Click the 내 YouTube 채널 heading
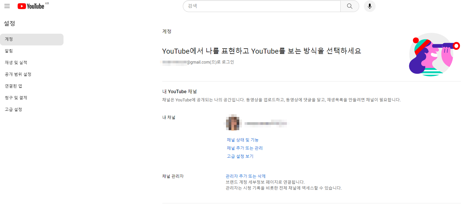Viewport: 470px width, 206px height. point(180,92)
